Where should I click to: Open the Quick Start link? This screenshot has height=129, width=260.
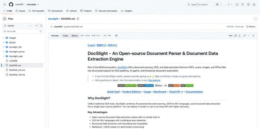coord(113,92)
